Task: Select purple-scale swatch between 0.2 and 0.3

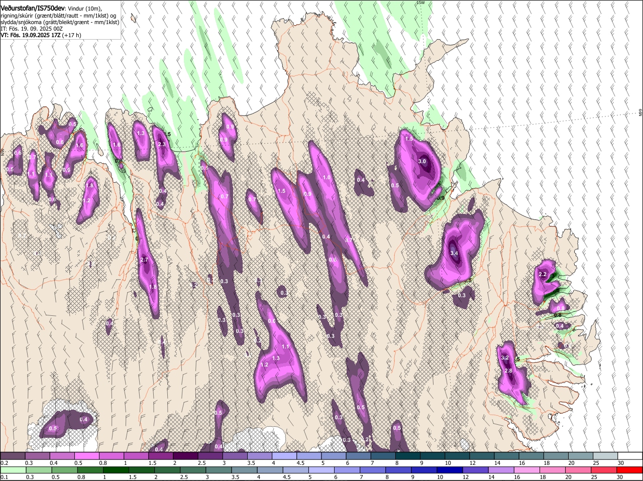Action: coord(13,455)
